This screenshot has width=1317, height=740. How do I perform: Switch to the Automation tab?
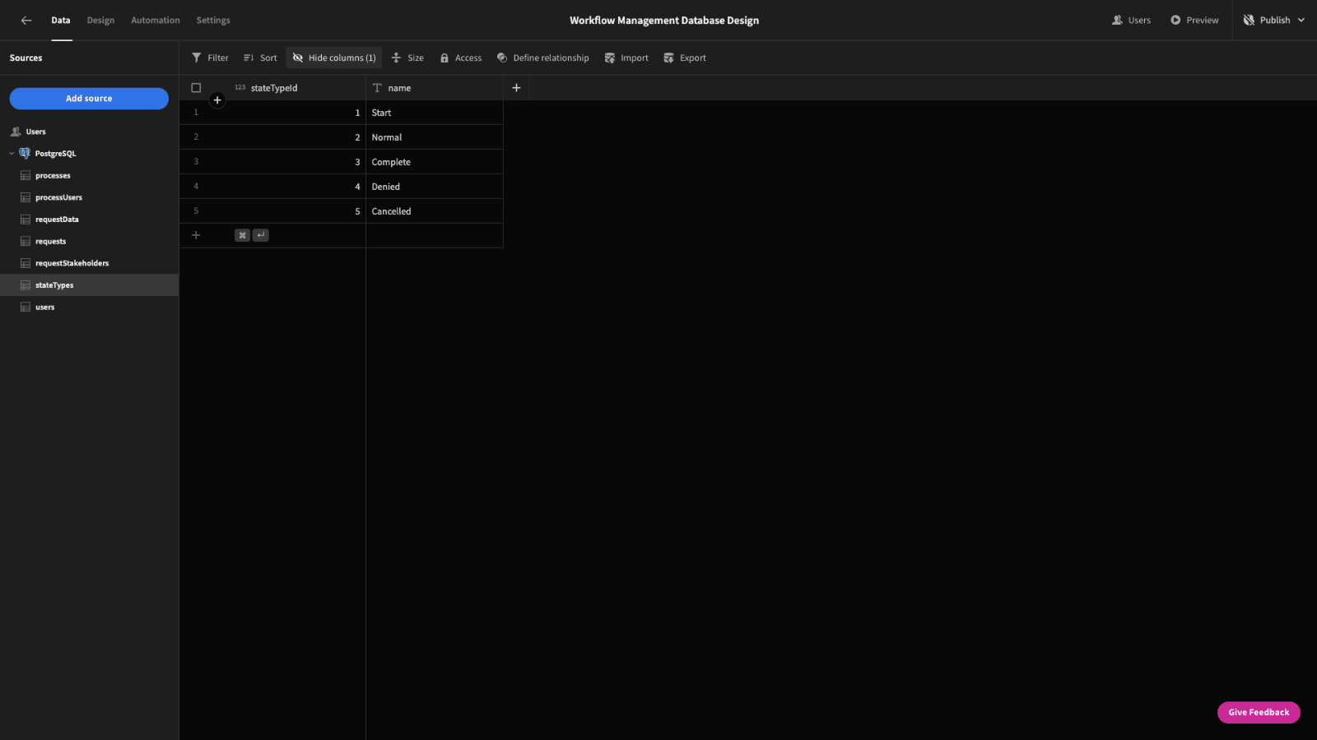[156, 21]
